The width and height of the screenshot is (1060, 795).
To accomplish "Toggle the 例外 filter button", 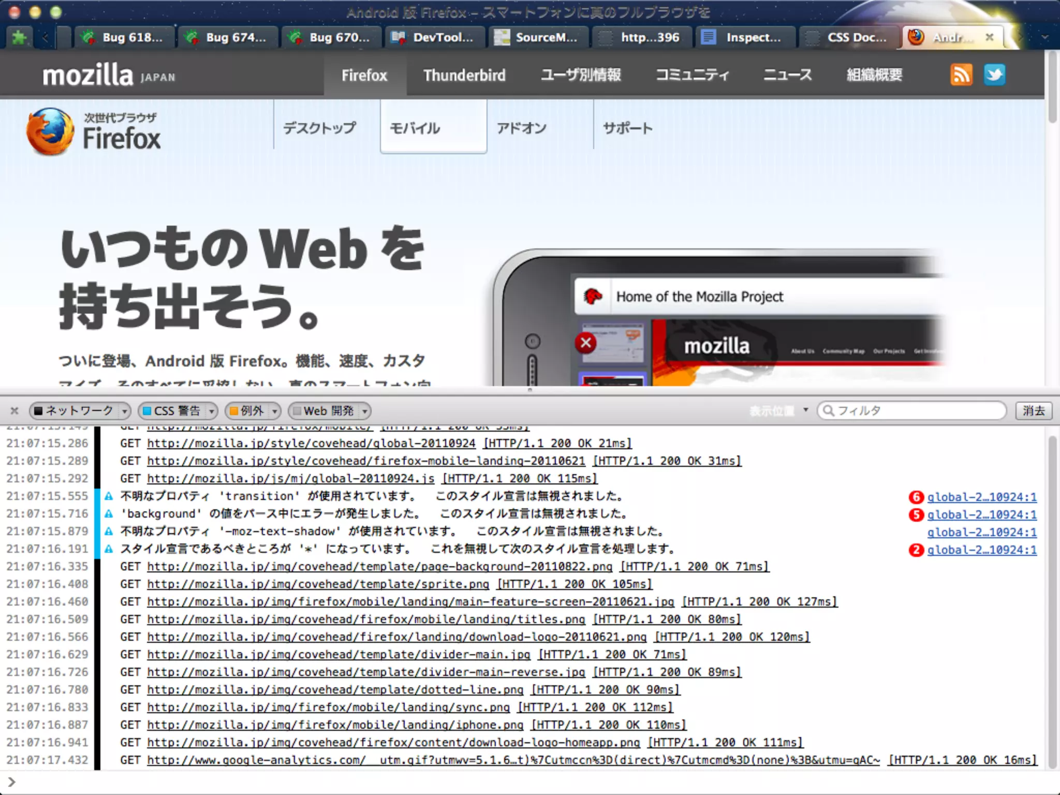I will [x=247, y=411].
